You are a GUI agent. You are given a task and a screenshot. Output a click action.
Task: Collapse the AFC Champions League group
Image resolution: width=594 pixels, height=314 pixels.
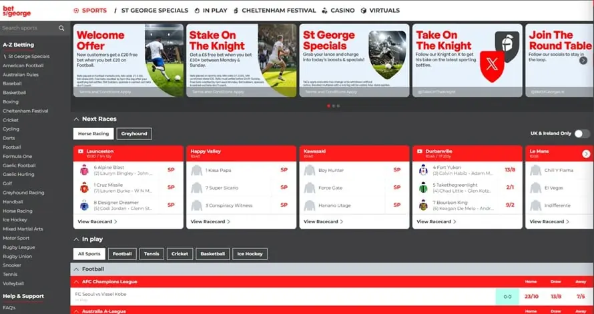tap(77, 282)
